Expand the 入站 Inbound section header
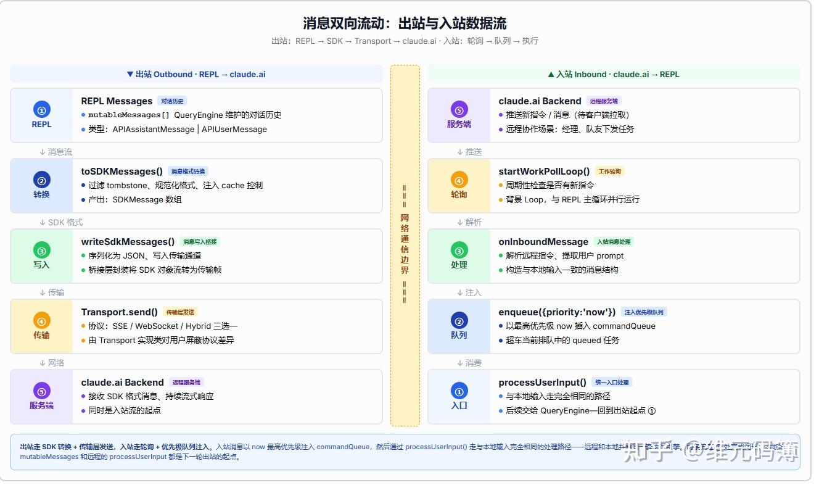The width and height of the screenshot is (819, 485). [614, 74]
